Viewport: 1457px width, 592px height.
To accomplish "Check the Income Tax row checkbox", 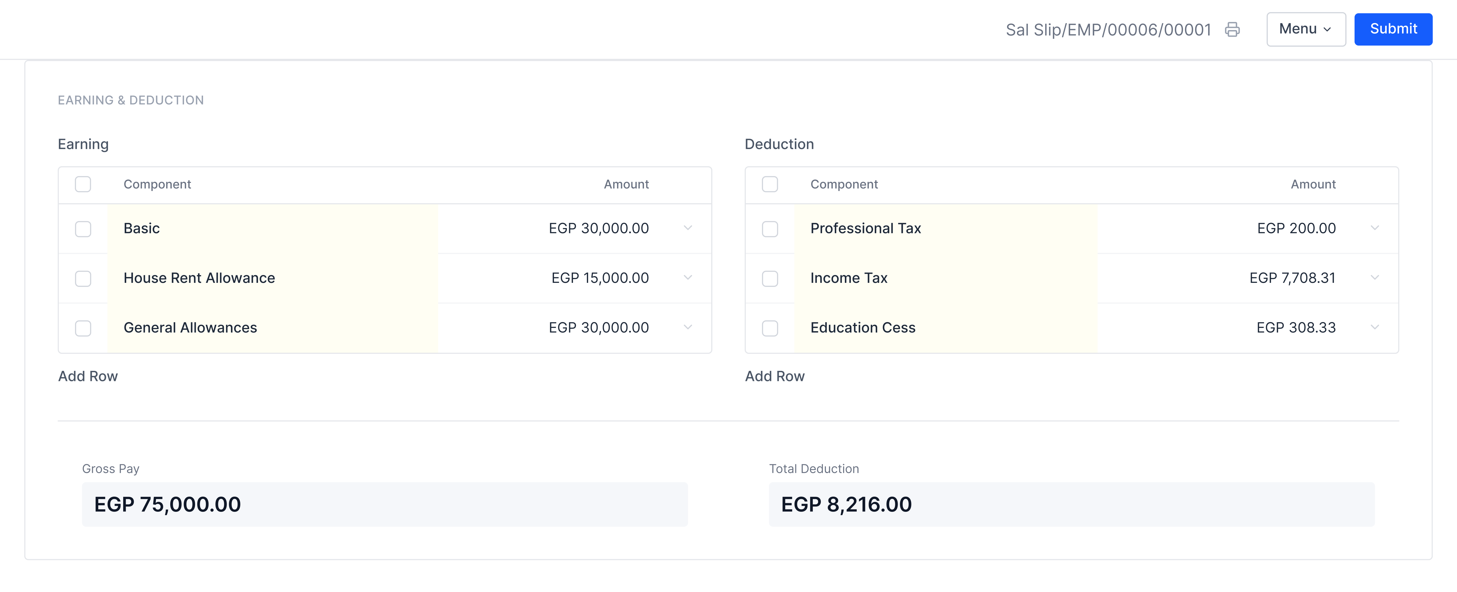I will (770, 279).
